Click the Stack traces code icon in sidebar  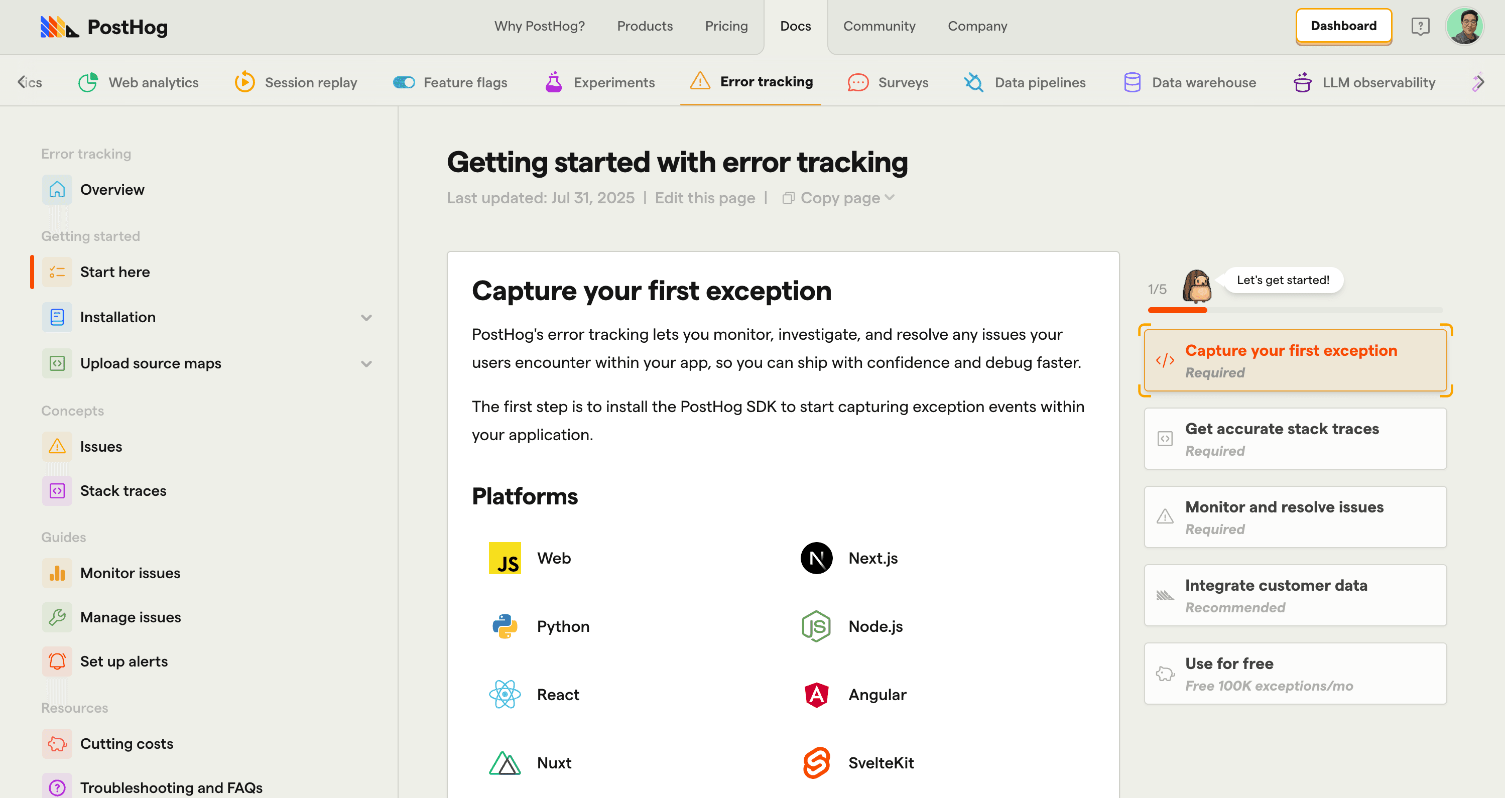click(57, 491)
